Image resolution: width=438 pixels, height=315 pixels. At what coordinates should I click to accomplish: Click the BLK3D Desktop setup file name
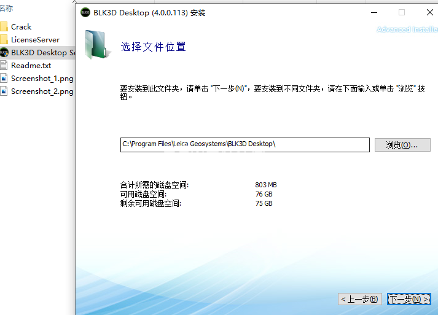(43, 53)
